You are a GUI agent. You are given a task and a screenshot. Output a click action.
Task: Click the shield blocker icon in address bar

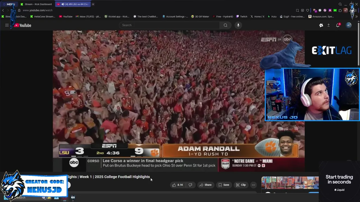tap(302, 10)
